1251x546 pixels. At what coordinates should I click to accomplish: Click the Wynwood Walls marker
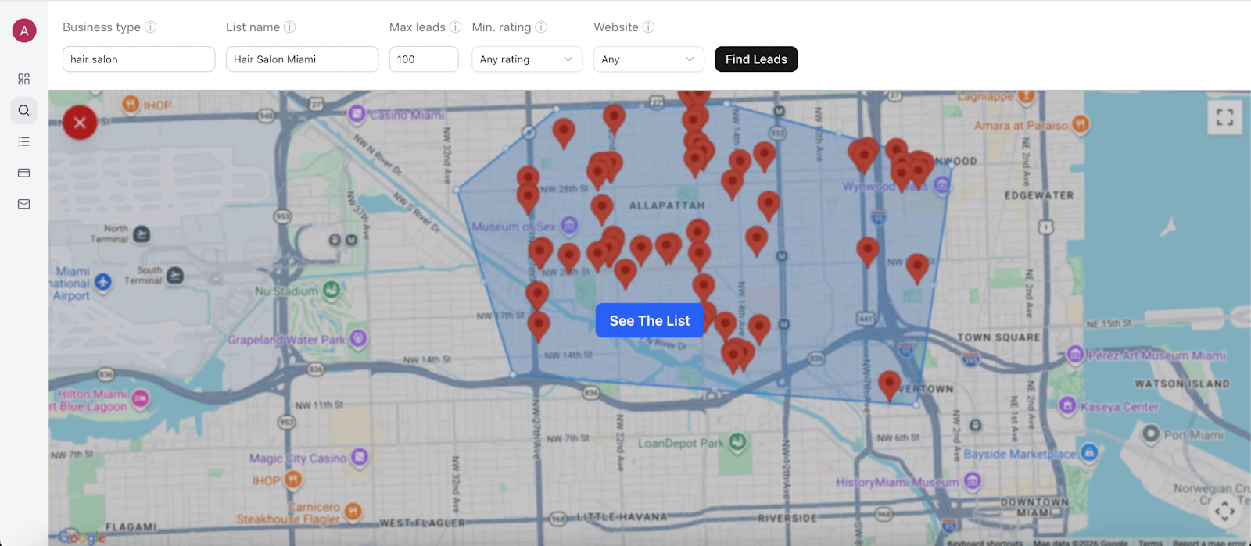(x=942, y=185)
